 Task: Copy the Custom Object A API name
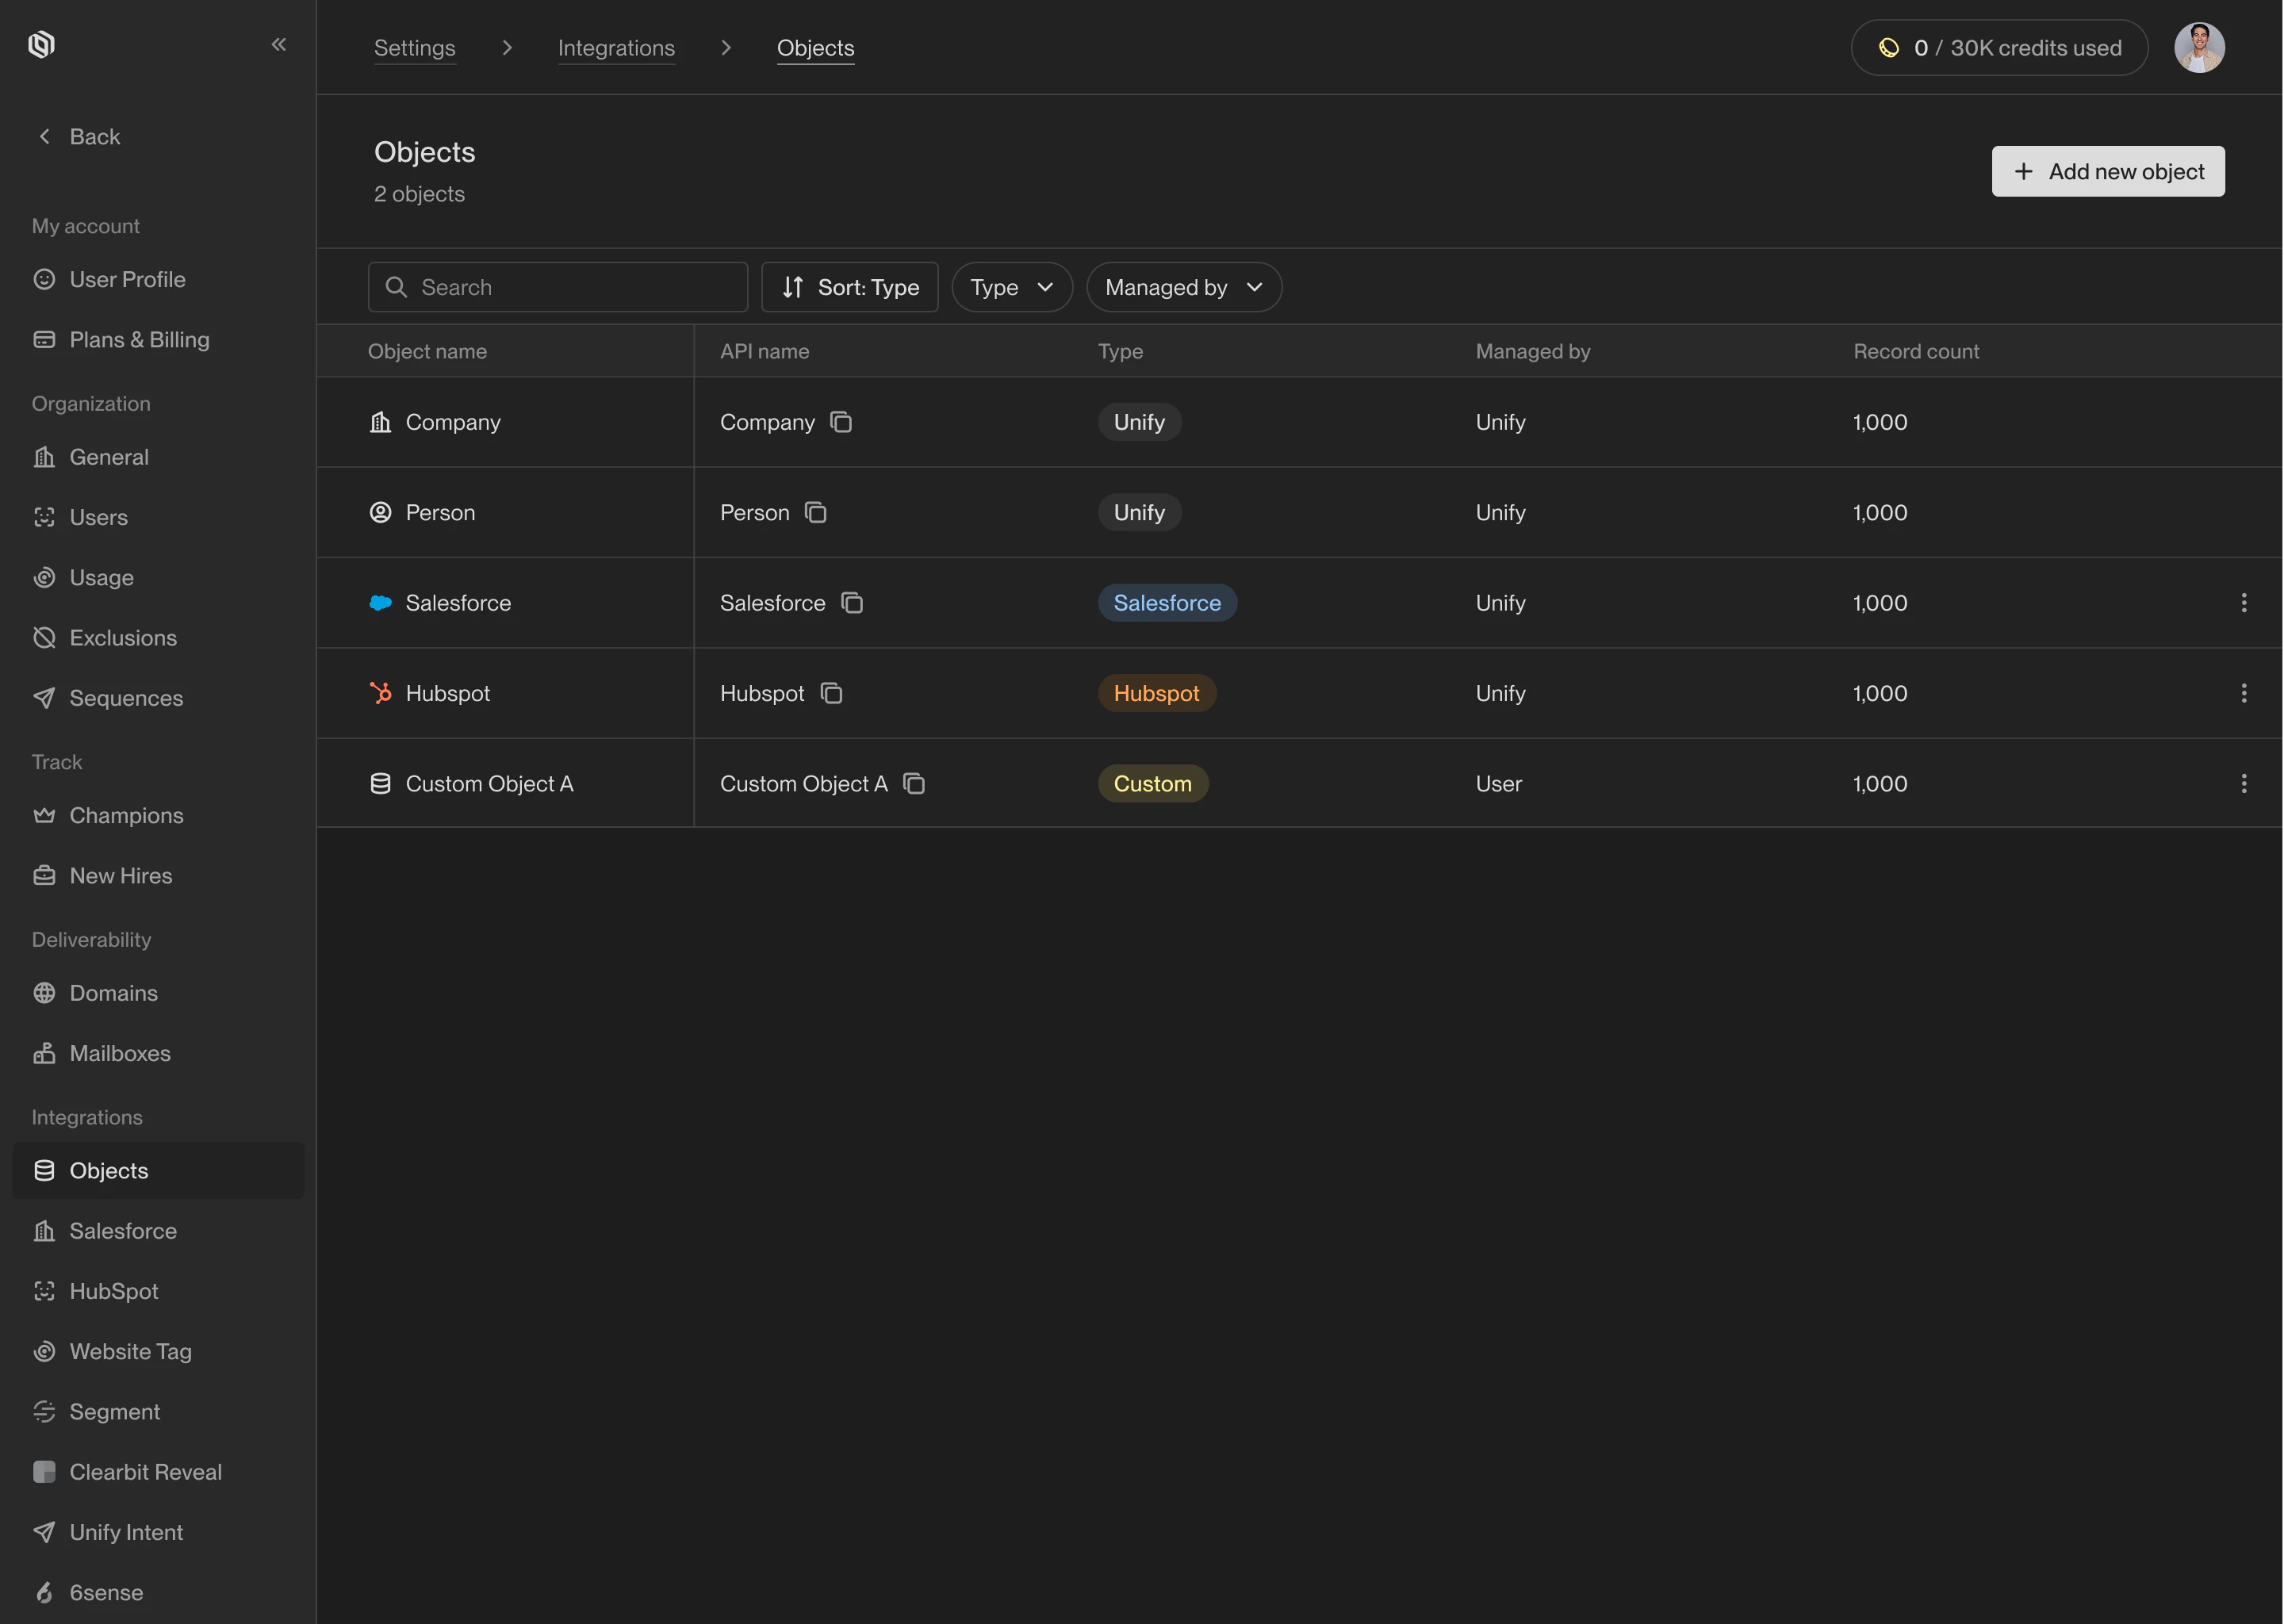pyautogui.click(x=914, y=784)
